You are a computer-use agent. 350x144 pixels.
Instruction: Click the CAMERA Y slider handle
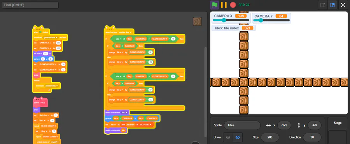261,20
